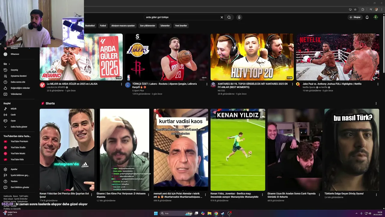Open YouTube Premium in the sidebar

tap(18, 141)
